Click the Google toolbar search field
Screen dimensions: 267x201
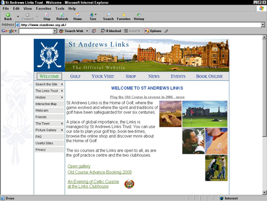coord(36,31)
